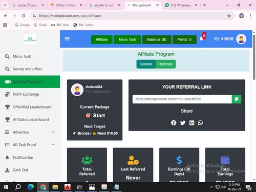Click the Microjobwork logo in sidebar

click(x=30, y=39)
